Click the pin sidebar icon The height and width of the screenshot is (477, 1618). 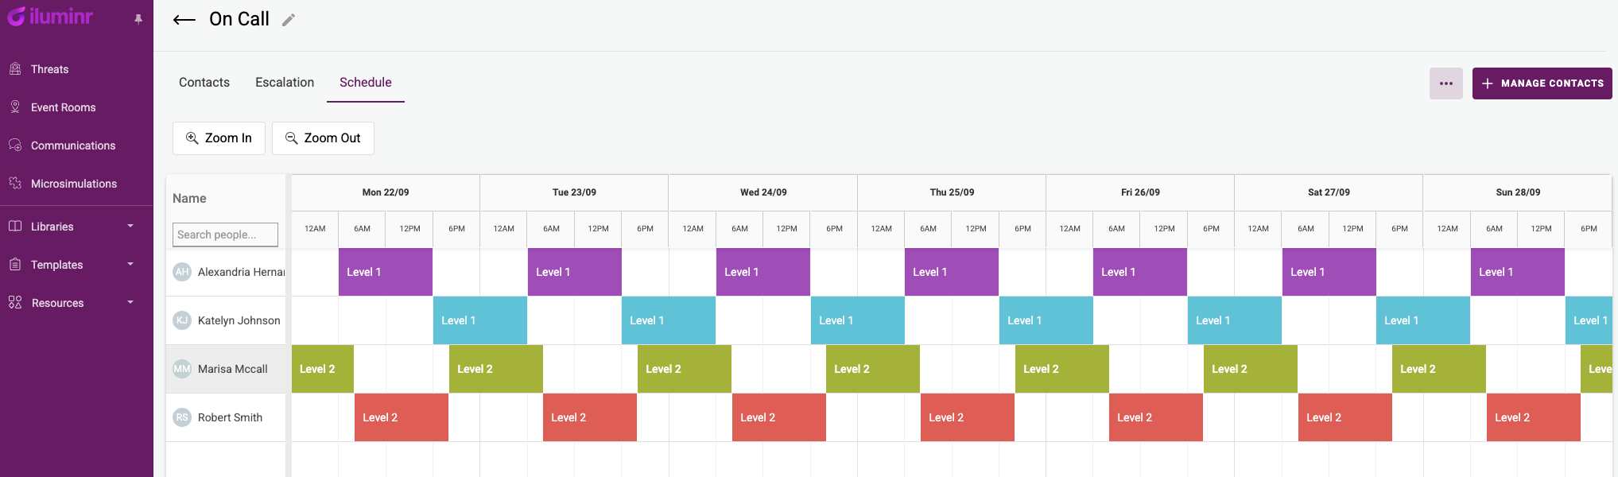pyautogui.click(x=138, y=19)
